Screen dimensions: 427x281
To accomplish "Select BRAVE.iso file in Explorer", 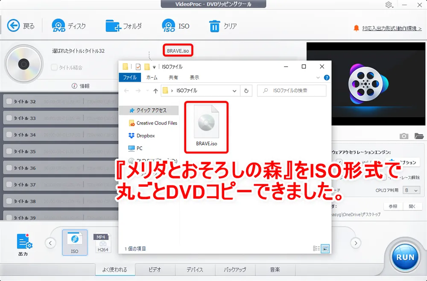I will click(x=206, y=127).
